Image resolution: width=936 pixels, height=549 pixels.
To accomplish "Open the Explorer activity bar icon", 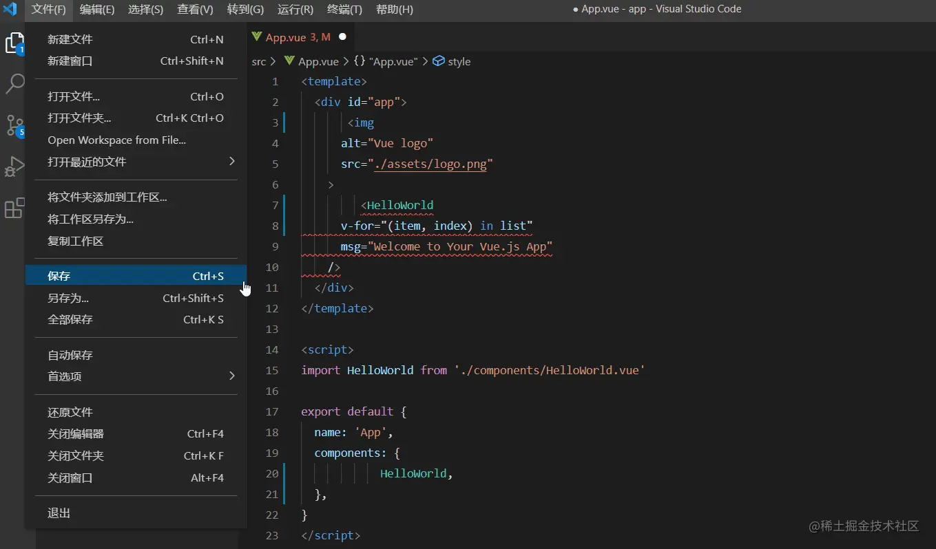I will (x=14, y=43).
